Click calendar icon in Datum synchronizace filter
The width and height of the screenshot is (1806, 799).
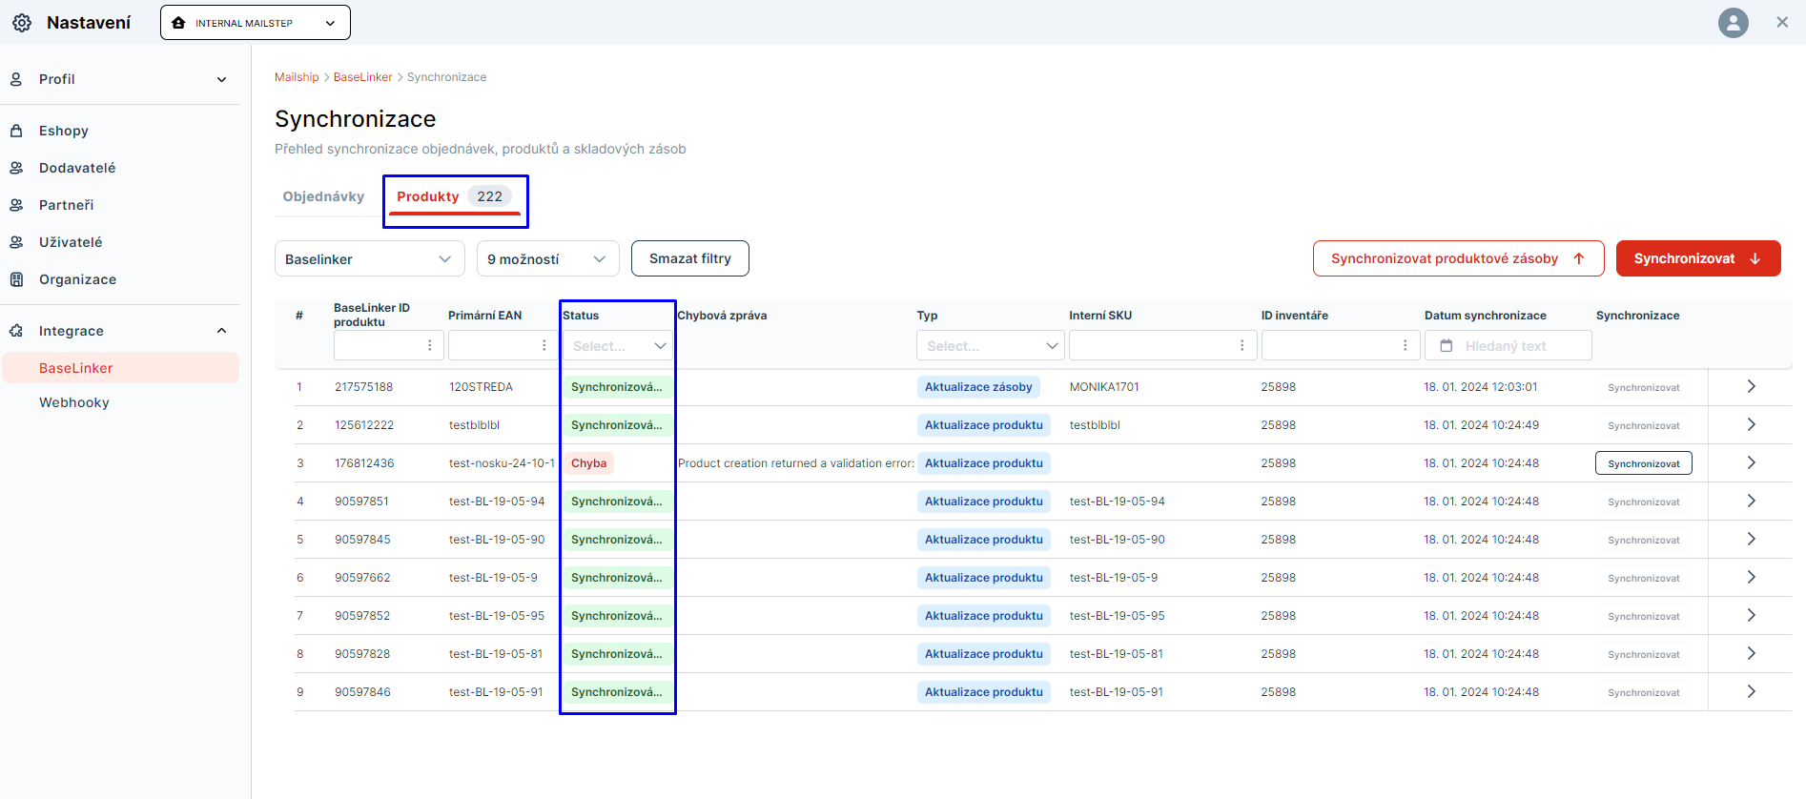1447,346
